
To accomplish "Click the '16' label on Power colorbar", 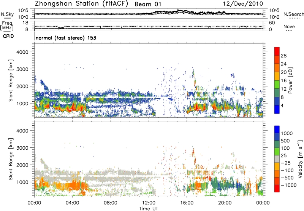I will [283, 80].
